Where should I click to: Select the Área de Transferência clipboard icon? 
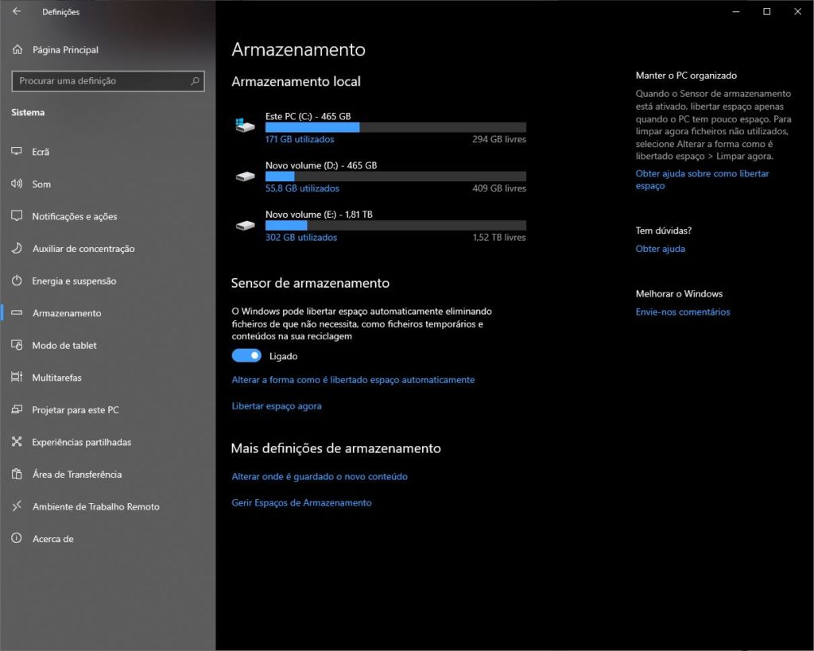pyautogui.click(x=17, y=474)
